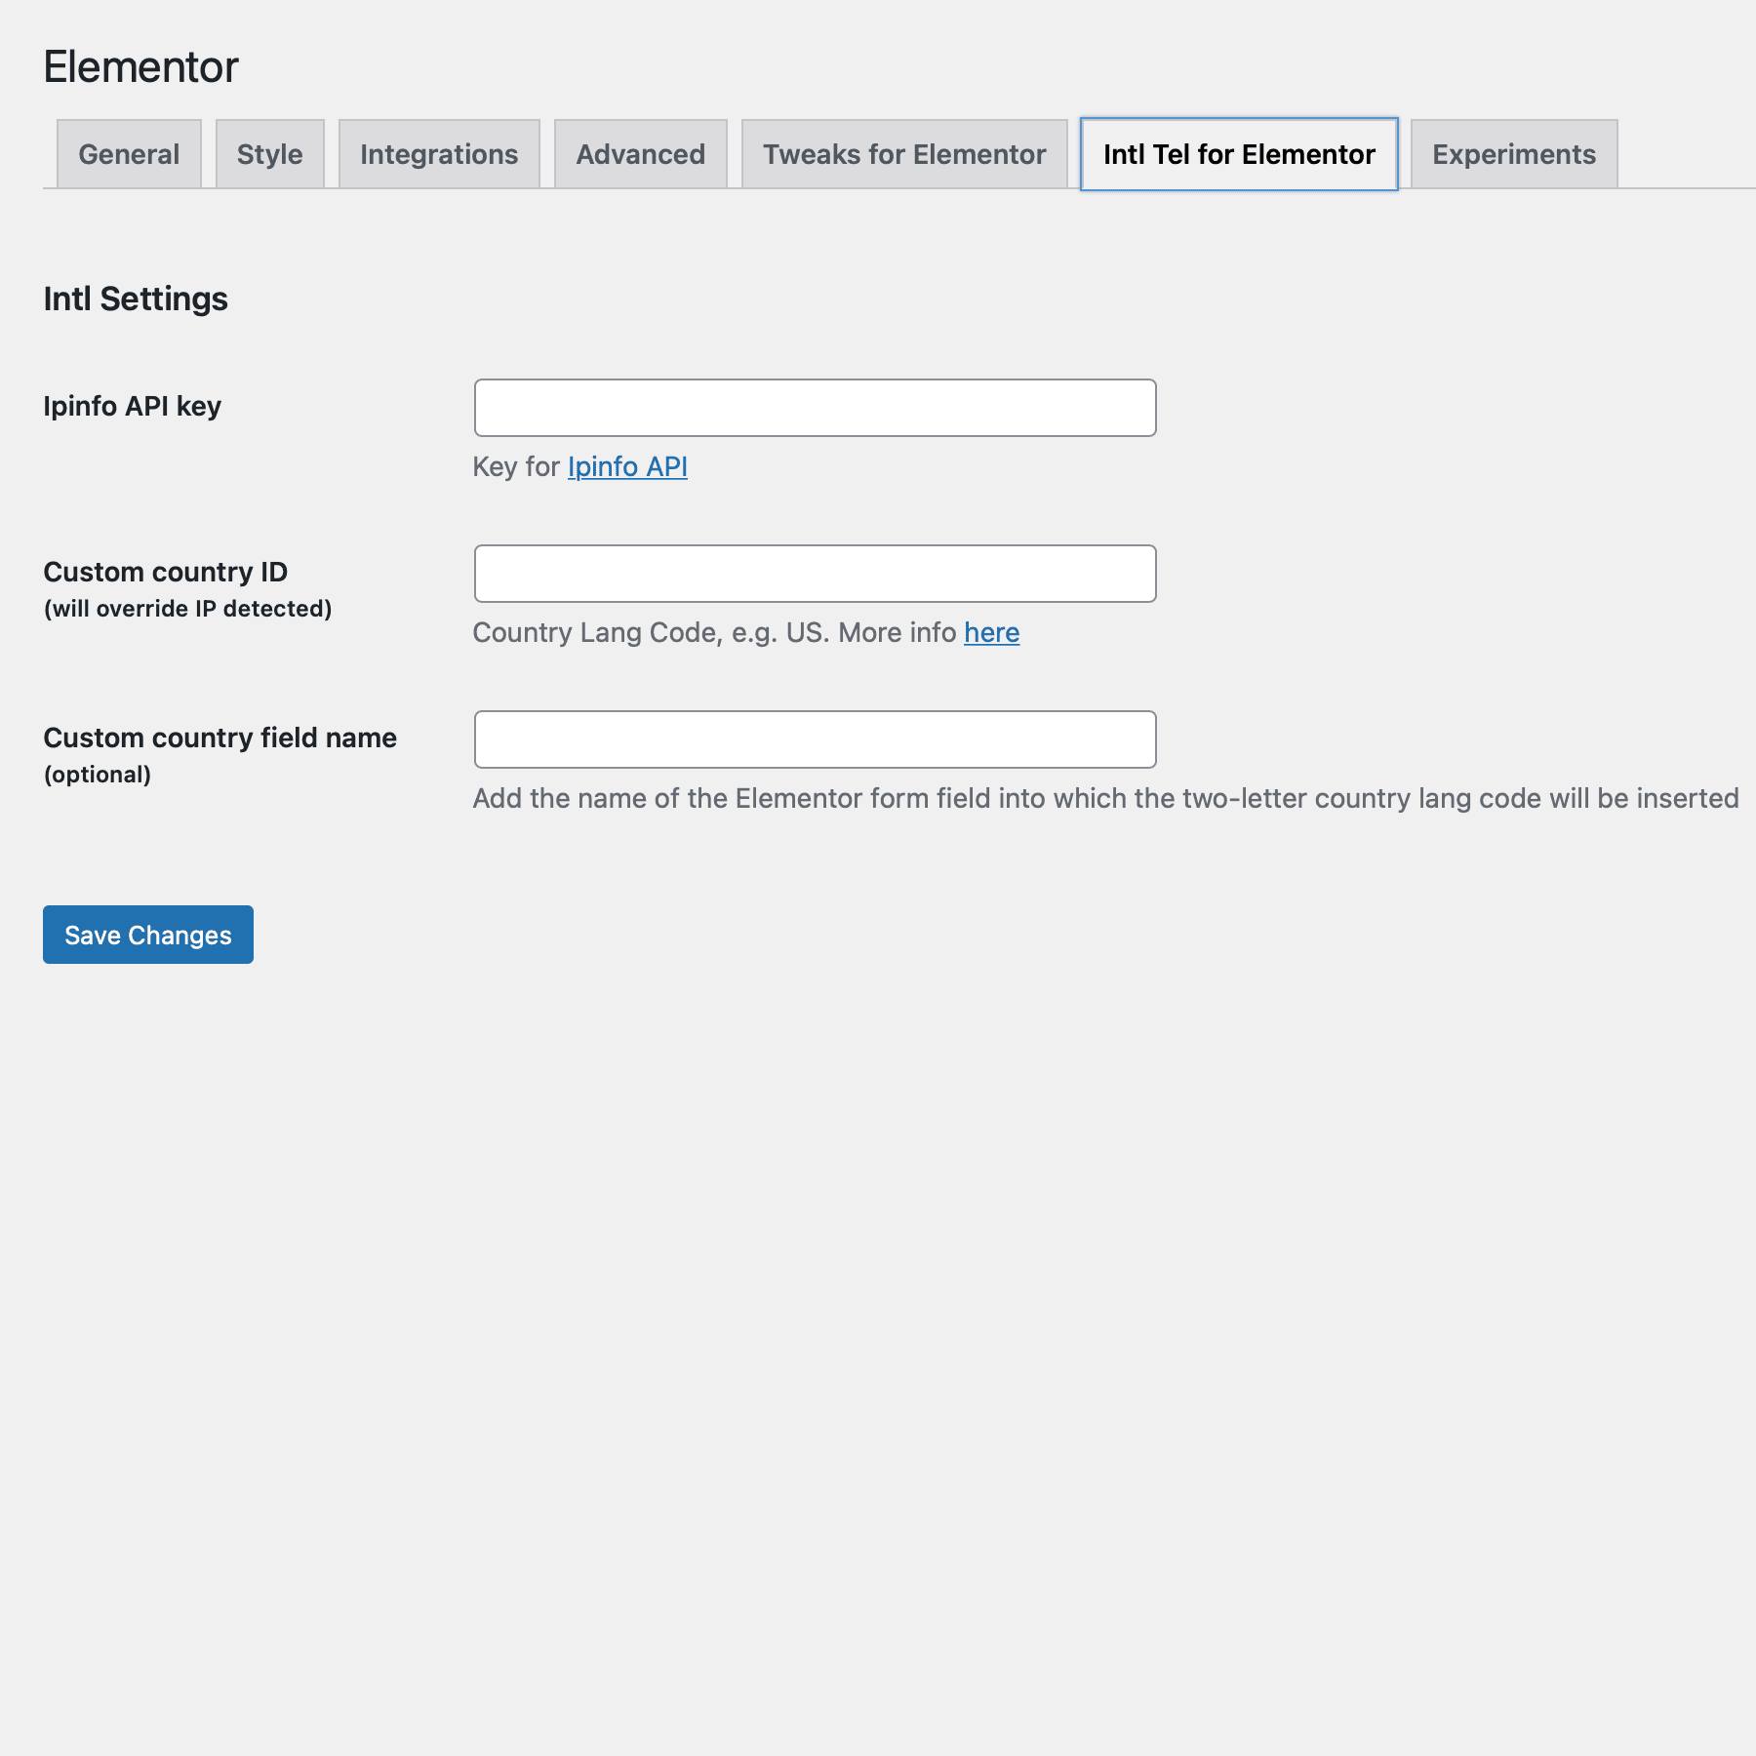Image resolution: width=1756 pixels, height=1756 pixels.
Task: Focus the Custom country field name input
Action: 816,739
